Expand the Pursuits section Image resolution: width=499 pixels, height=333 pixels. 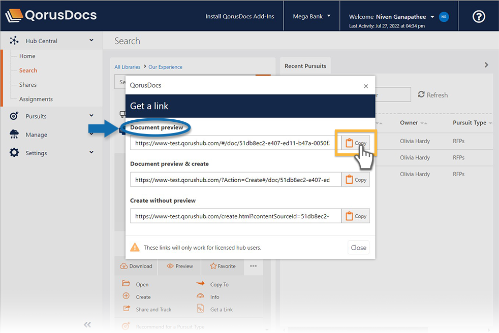[x=91, y=116]
